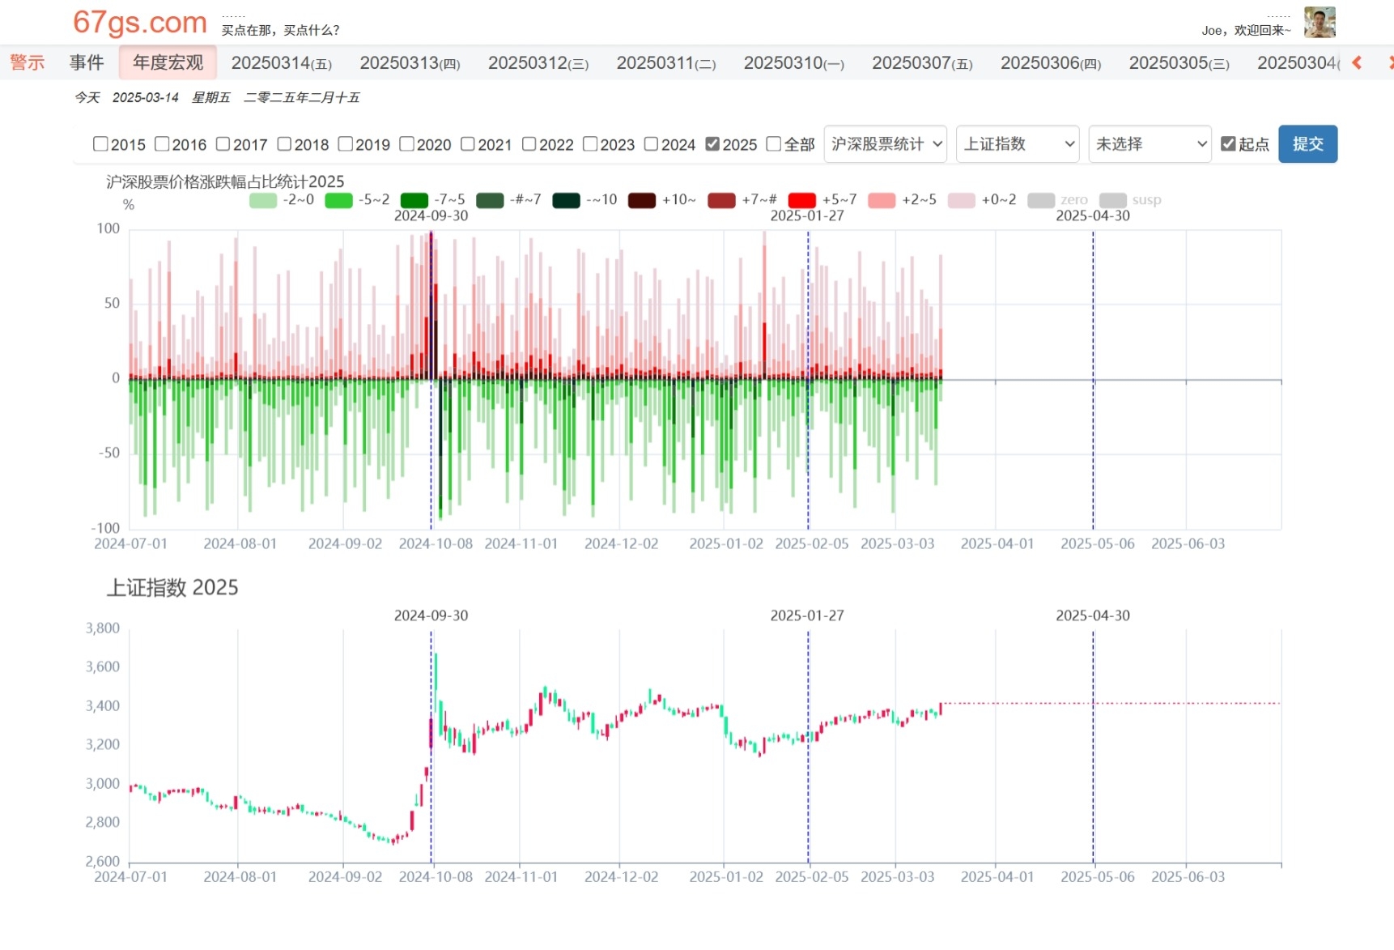Tick the 2021 year checkbox
This screenshot has width=1394, height=950.
468,144
